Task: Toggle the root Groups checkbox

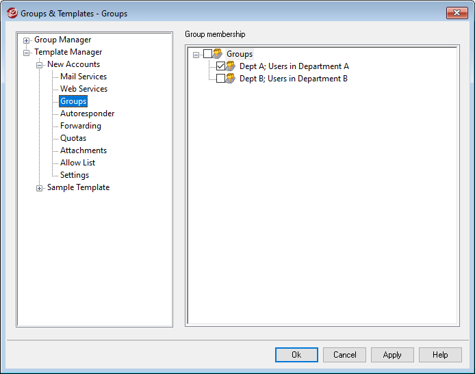Action: (207, 54)
